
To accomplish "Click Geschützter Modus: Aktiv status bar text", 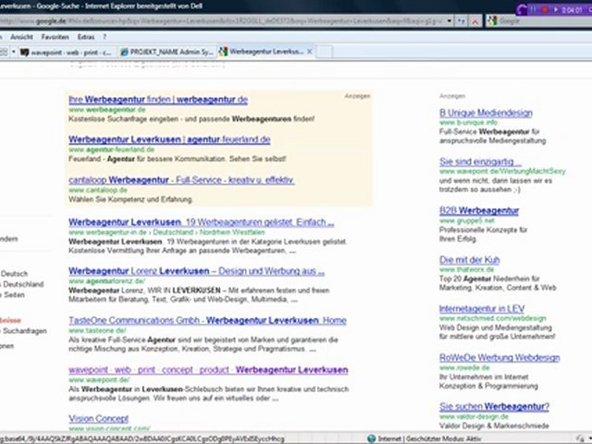I will (x=444, y=438).
